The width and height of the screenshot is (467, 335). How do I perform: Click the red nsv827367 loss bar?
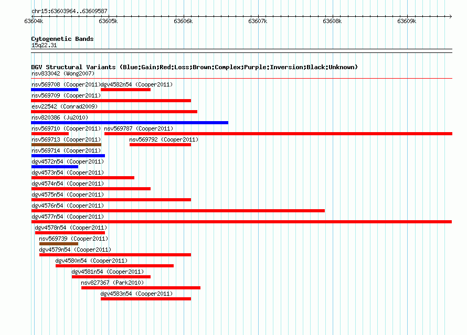(141, 288)
